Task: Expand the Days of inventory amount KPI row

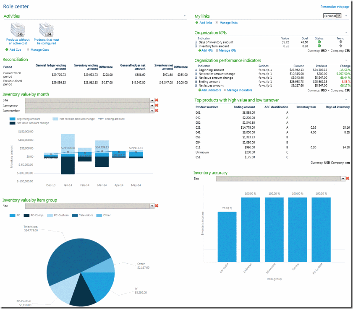Action: tap(196, 42)
